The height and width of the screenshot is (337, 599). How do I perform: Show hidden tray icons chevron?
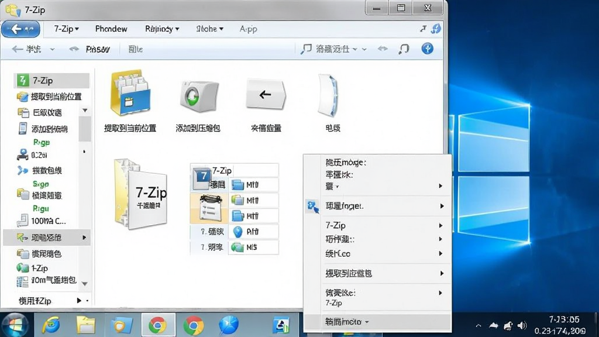478,326
